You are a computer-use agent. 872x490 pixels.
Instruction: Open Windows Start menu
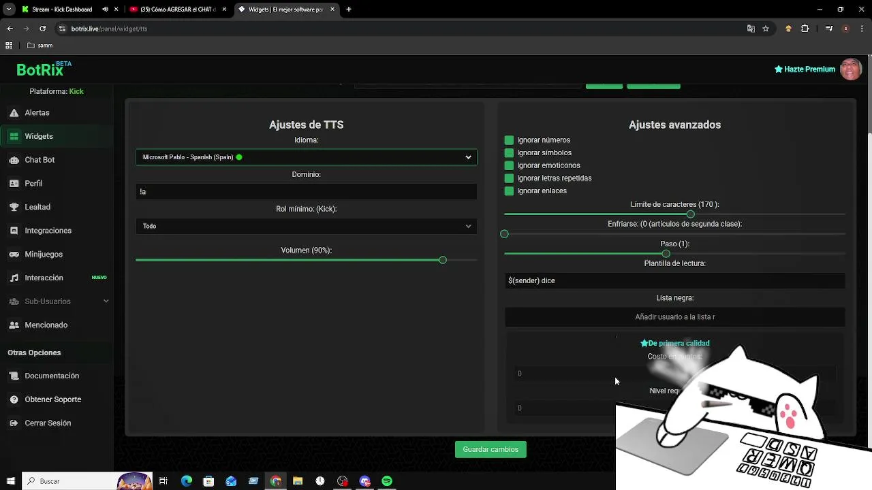10,481
